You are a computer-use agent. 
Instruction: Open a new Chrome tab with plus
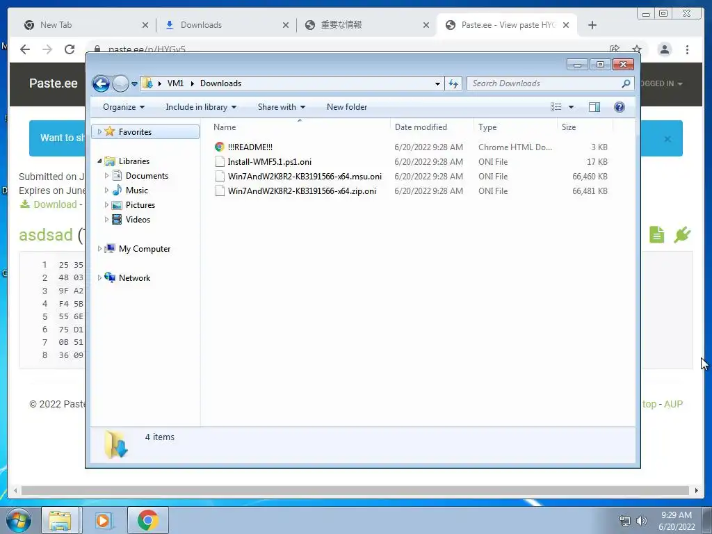[x=592, y=25]
